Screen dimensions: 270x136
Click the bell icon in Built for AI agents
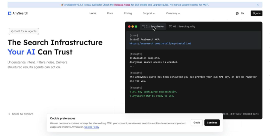coord(12,31)
